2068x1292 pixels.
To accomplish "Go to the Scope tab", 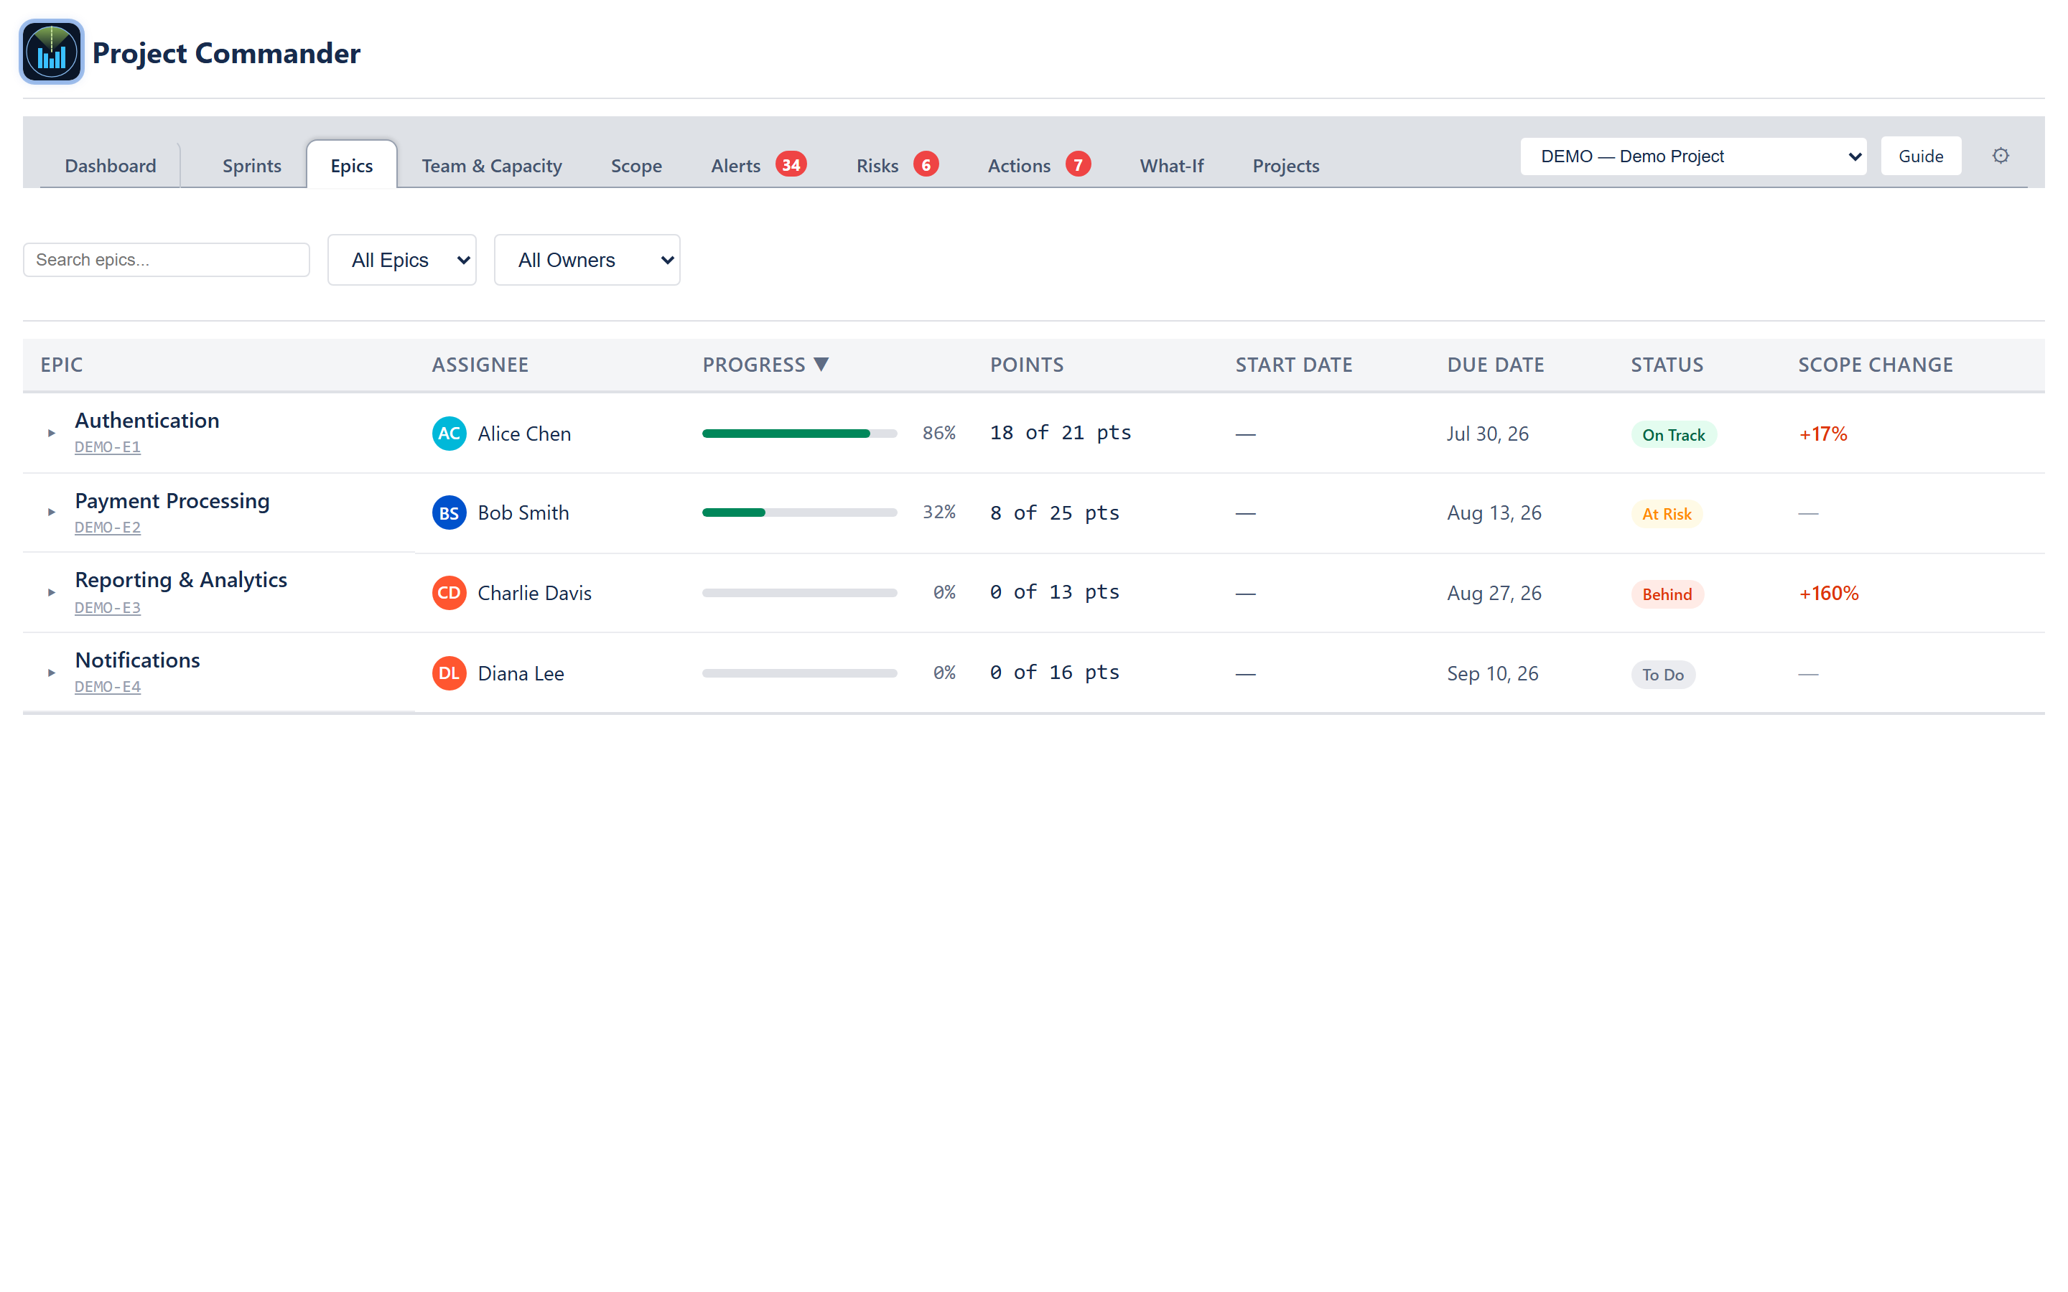I will 635,166.
